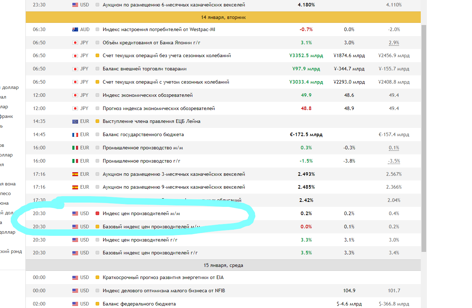The height and width of the screenshot is (308, 472).
Task: Click actual value 4.180% in top row
Action: (x=306, y=5)
